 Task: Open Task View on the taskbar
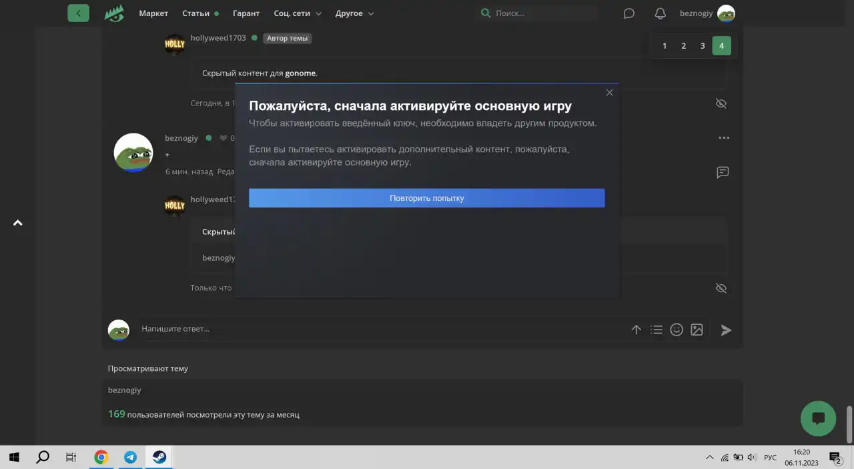coord(71,457)
